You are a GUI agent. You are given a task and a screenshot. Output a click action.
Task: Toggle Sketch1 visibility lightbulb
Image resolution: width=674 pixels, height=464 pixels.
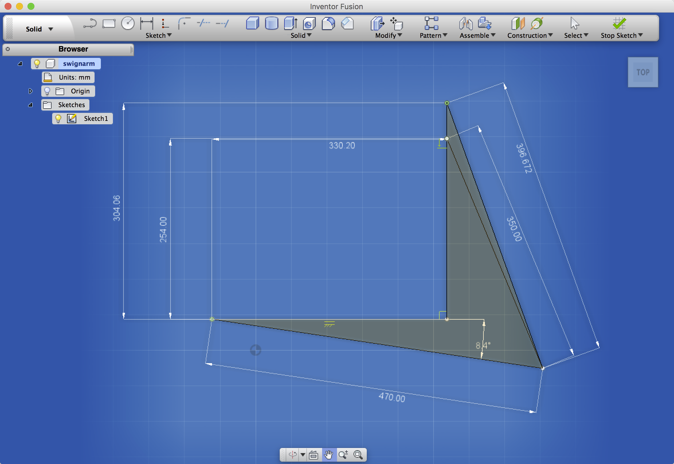[58, 118]
